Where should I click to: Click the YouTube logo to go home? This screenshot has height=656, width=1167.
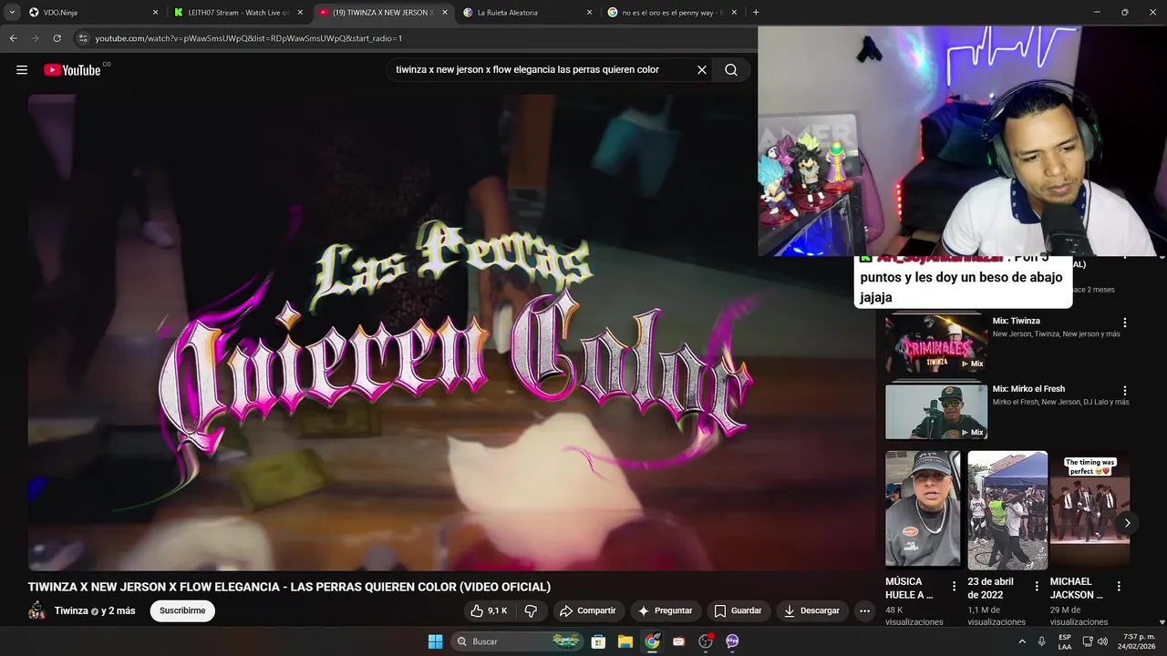tap(72, 70)
